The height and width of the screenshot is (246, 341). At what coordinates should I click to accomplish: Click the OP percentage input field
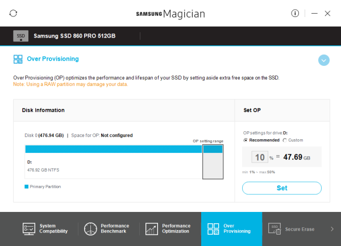260,157
